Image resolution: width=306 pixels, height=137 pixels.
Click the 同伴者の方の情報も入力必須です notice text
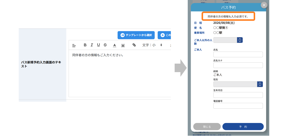point(228,17)
